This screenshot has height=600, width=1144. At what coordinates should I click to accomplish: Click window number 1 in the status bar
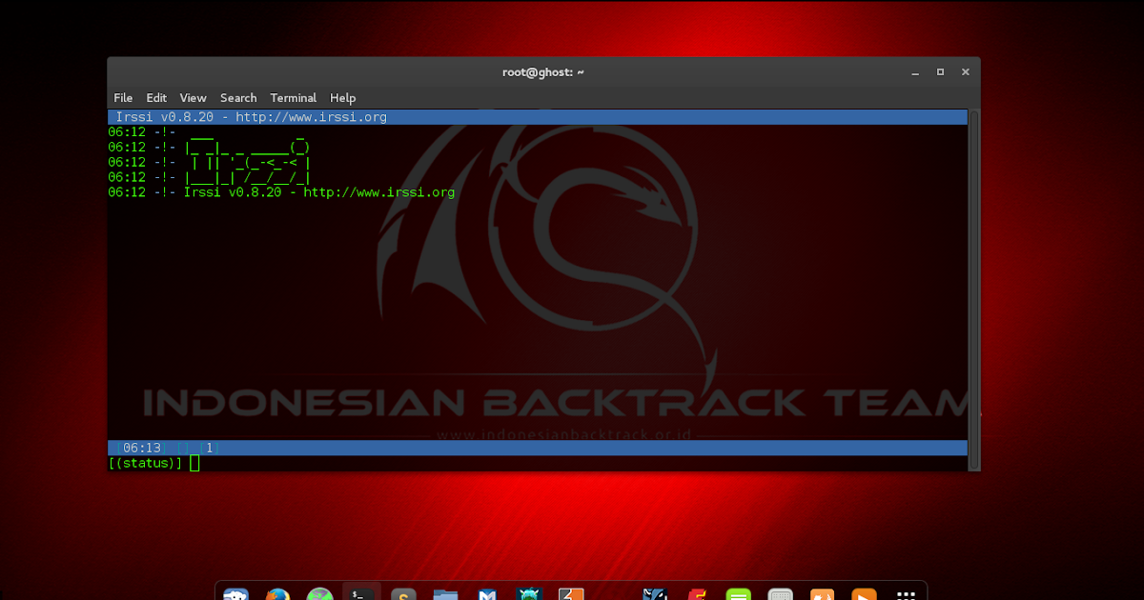[209, 448]
